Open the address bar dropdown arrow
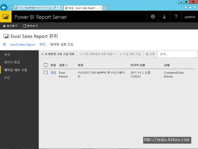198x149 pixels. (x=58, y=8)
